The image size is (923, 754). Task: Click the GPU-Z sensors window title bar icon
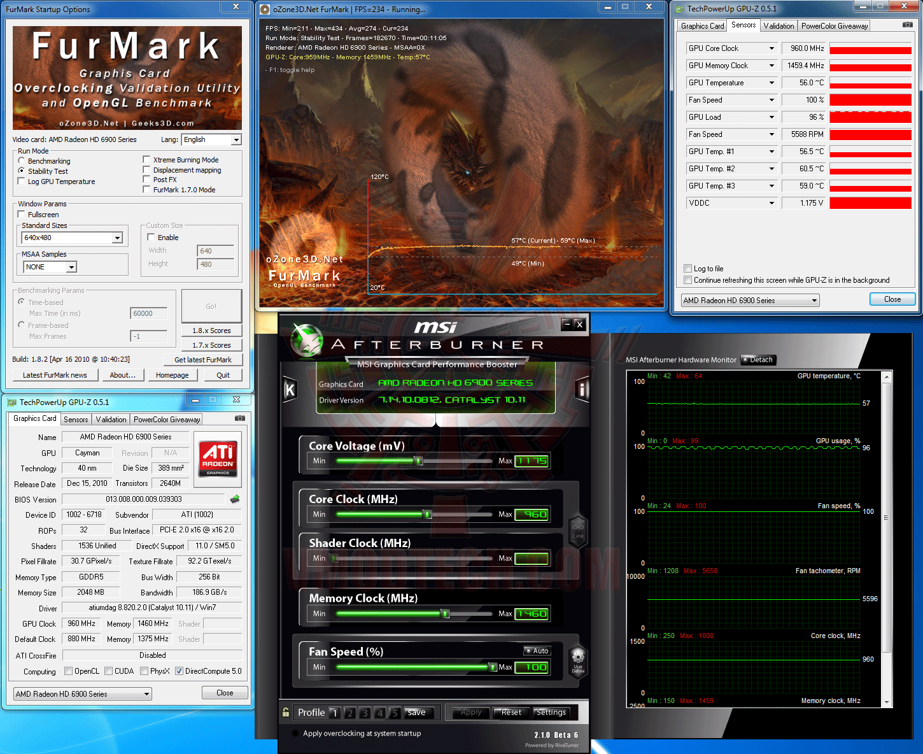click(x=679, y=9)
